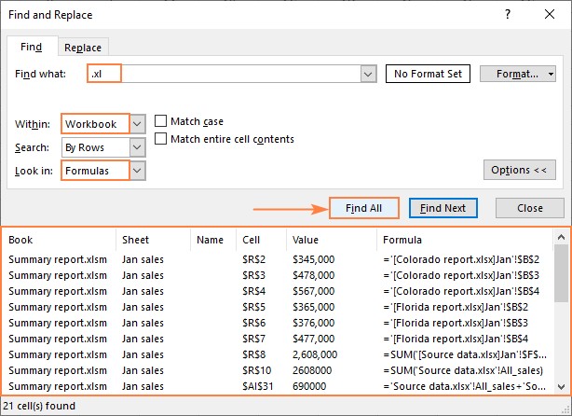Screen dimensions: 572x416
Task: Collapse options with Options << button
Action: [x=520, y=170]
